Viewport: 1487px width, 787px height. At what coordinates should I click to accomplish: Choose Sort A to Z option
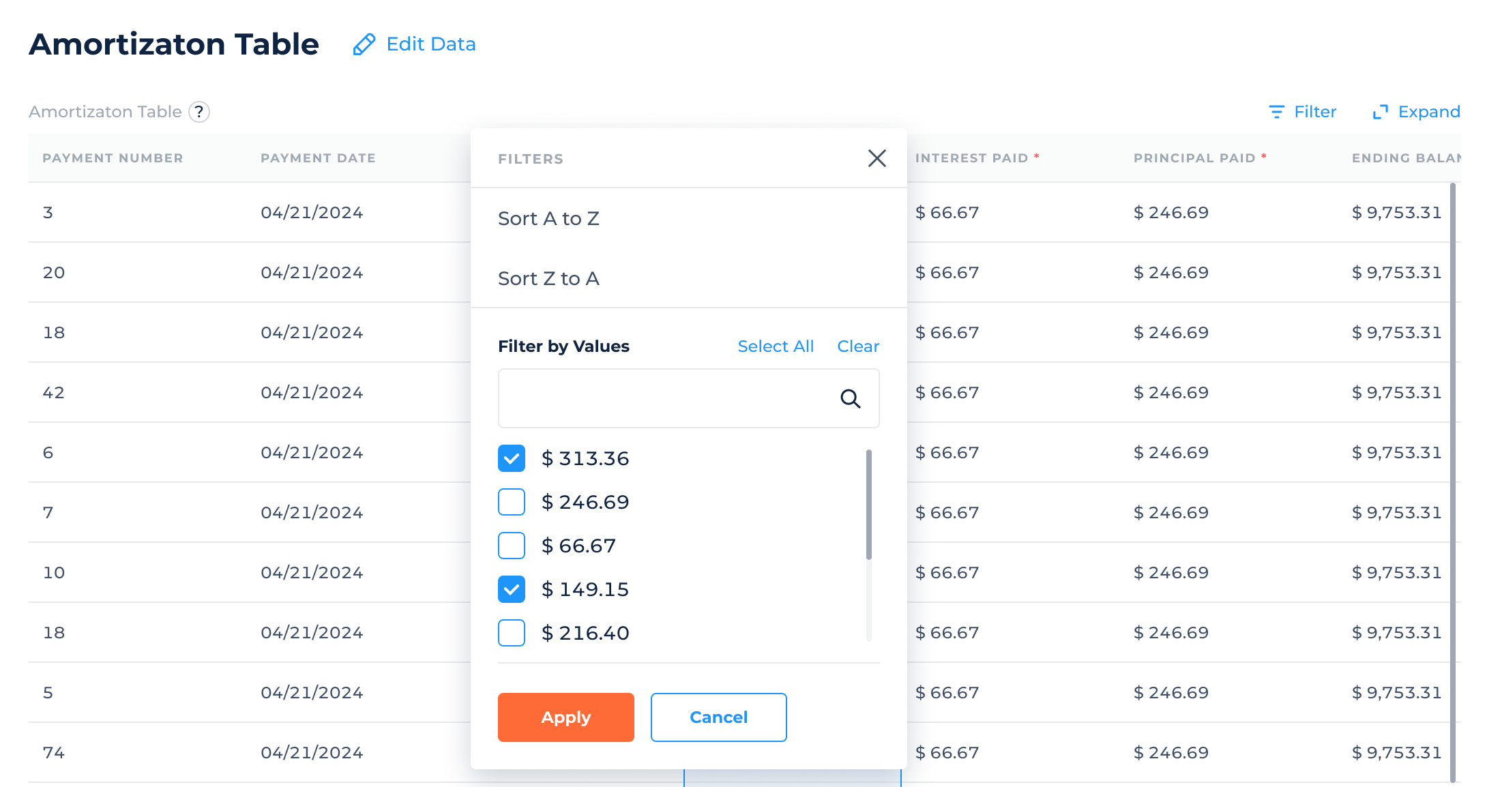548,218
